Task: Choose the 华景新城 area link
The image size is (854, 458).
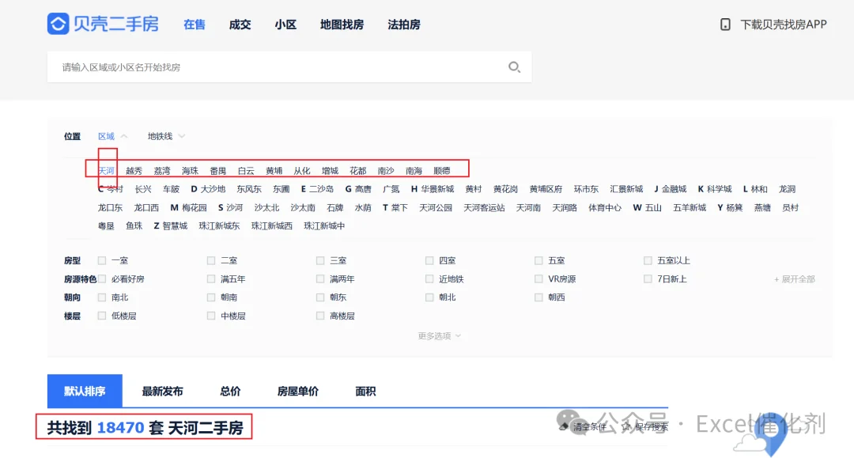Action: coord(437,189)
